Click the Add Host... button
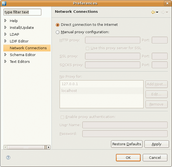 tap(156, 84)
